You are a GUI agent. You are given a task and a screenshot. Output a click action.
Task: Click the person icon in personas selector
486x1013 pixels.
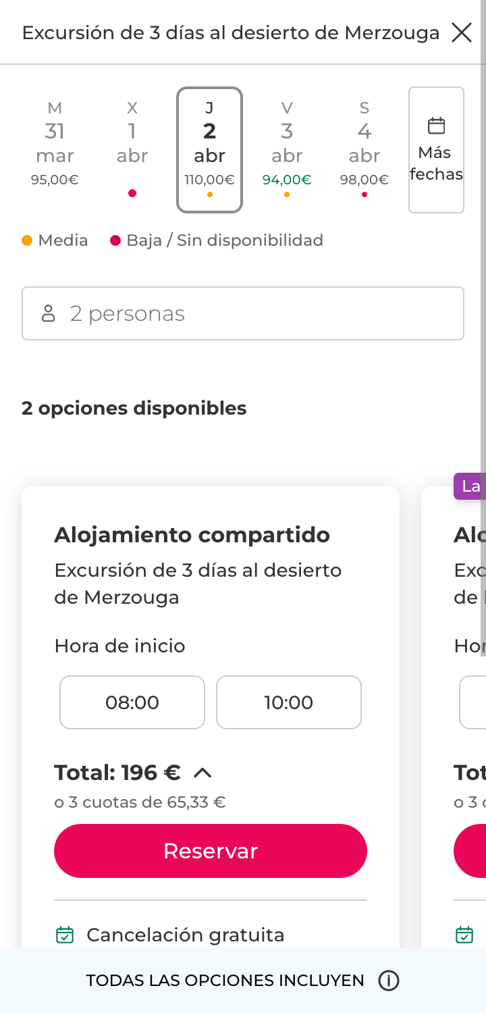(x=48, y=313)
